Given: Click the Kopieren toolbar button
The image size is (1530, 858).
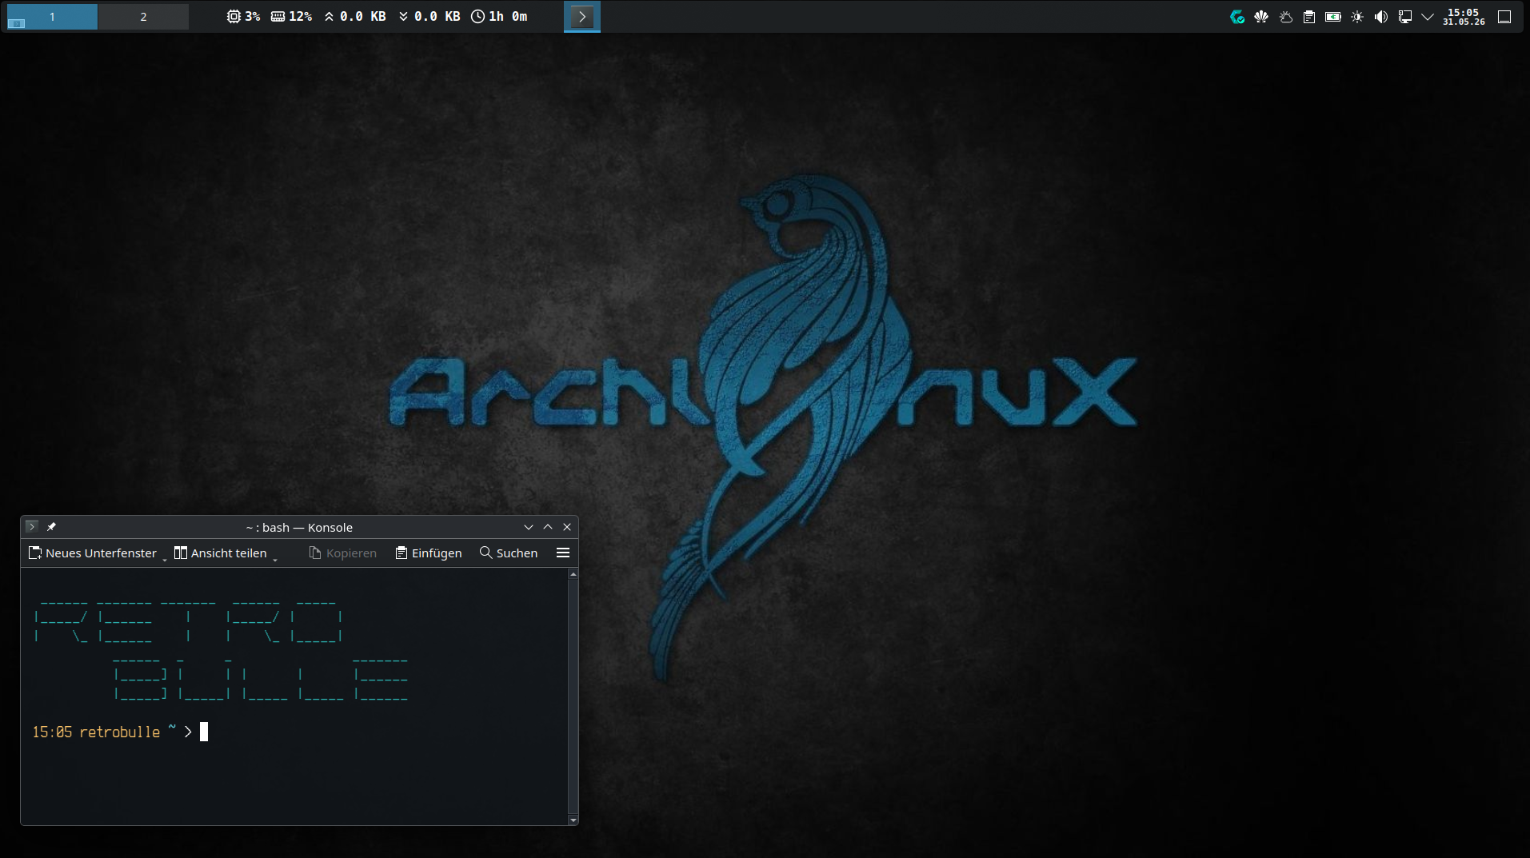Looking at the screenshot, I should (343, 553).
